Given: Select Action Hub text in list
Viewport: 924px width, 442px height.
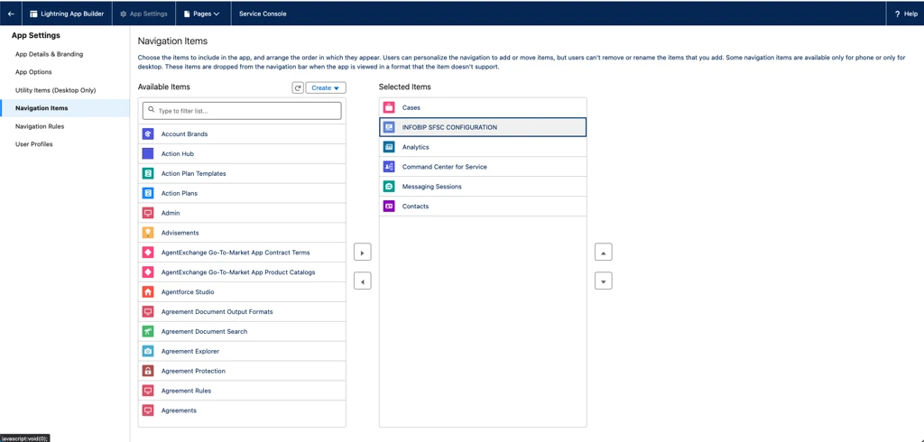Looking at the screenshot, I should [178, 154].
